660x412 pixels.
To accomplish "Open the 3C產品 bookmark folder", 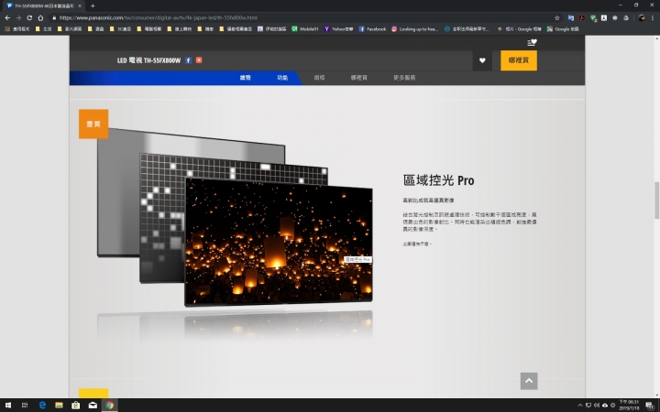I will 120,29.
